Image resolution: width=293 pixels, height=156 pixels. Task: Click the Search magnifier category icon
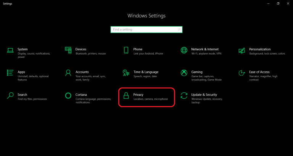pyautogui.click(x=10, y=95)
